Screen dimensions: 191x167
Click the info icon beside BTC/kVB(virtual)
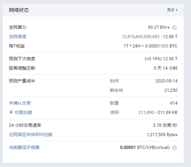(x=174, y=148)
